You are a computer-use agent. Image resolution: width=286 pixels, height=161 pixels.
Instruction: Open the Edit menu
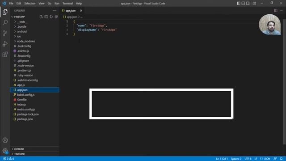[x=19, y=3]
